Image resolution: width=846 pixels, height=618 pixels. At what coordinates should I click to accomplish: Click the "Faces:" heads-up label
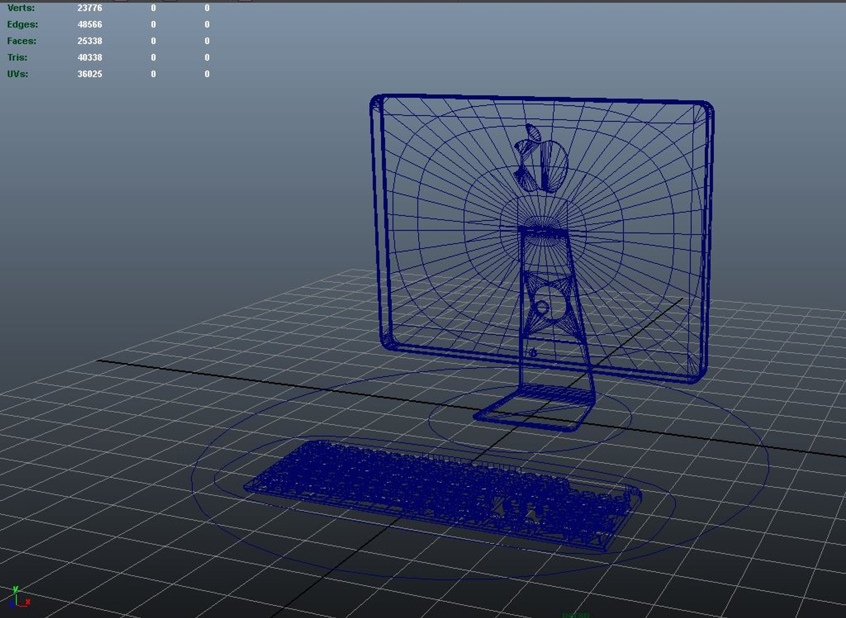coord(22,41)
